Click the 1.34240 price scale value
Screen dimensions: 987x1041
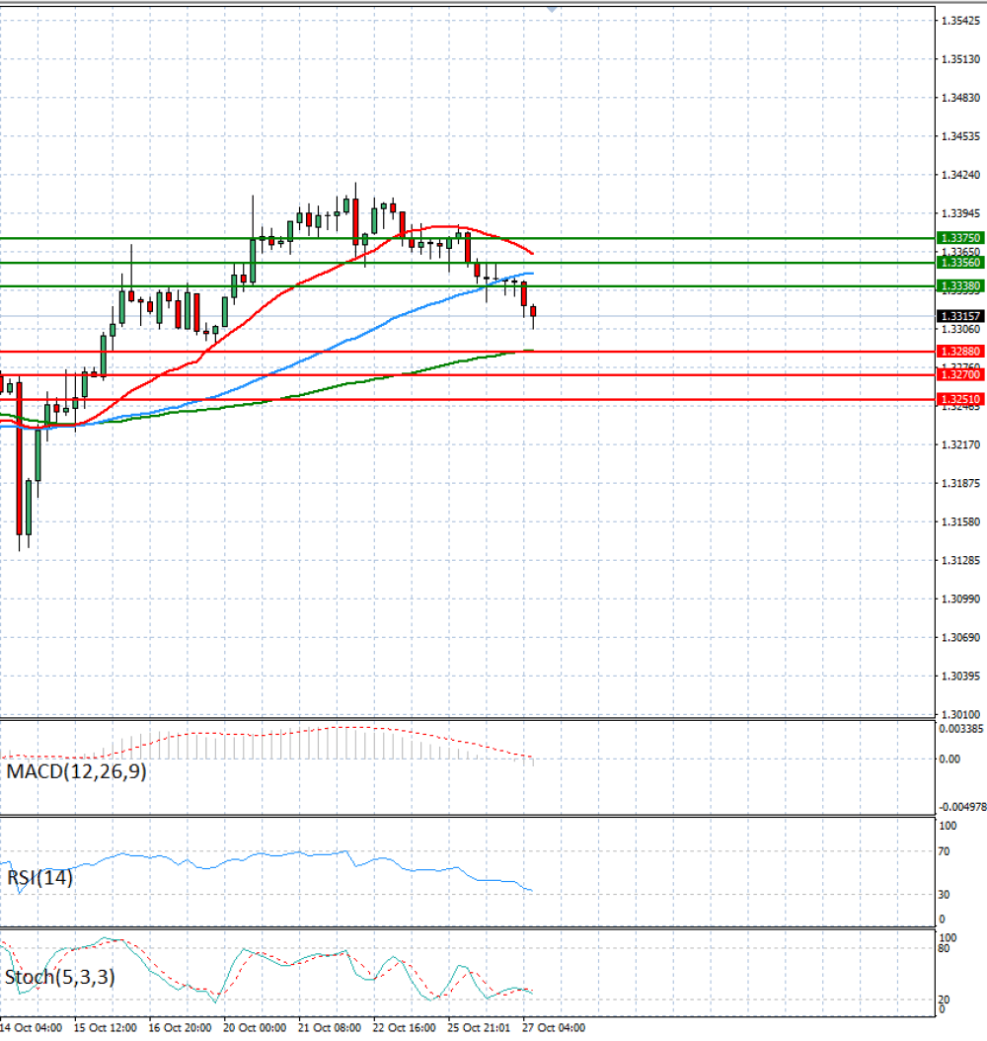[960, 175]
